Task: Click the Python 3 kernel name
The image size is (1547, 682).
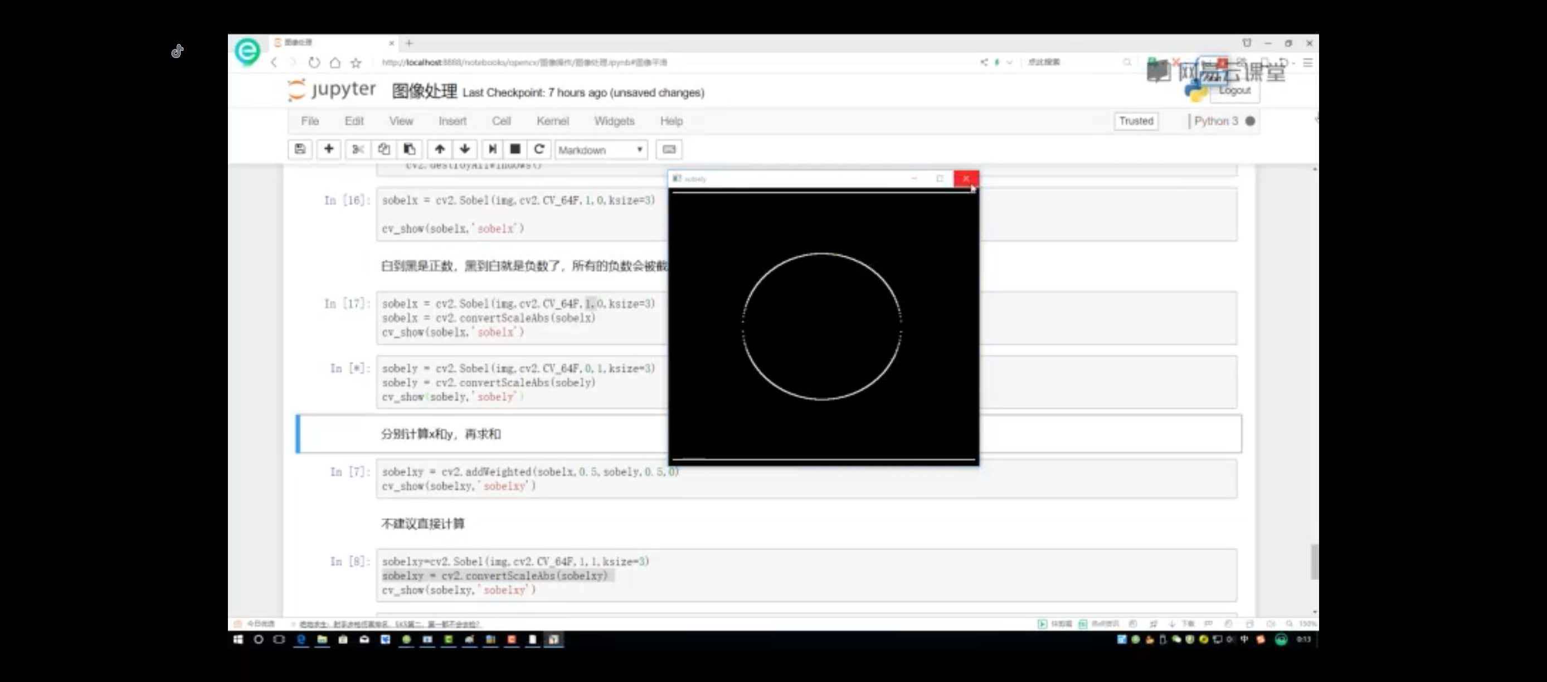Action: tap(1216, 121)
